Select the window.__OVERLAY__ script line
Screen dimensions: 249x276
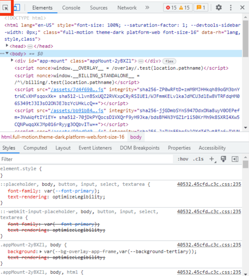click(x=121, y=68)
